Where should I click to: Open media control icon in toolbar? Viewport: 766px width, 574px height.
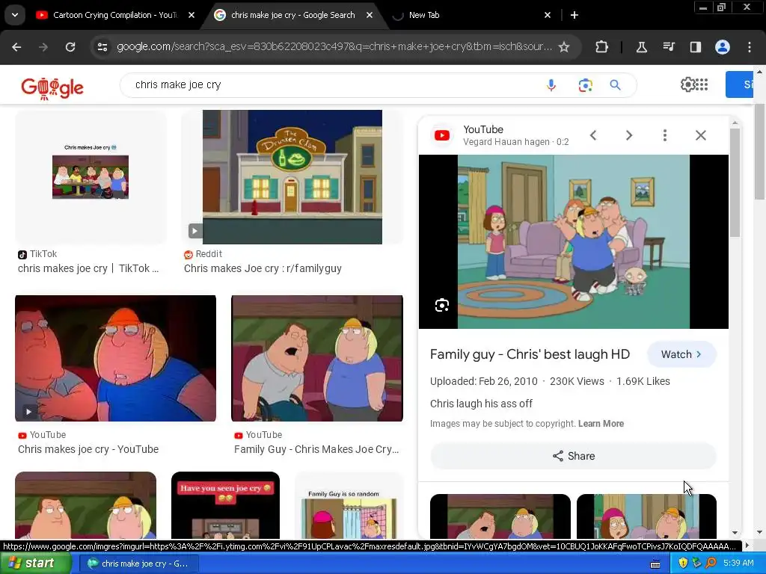tap(669, 47)
